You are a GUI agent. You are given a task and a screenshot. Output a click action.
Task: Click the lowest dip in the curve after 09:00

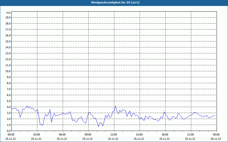tap(99, 126)
